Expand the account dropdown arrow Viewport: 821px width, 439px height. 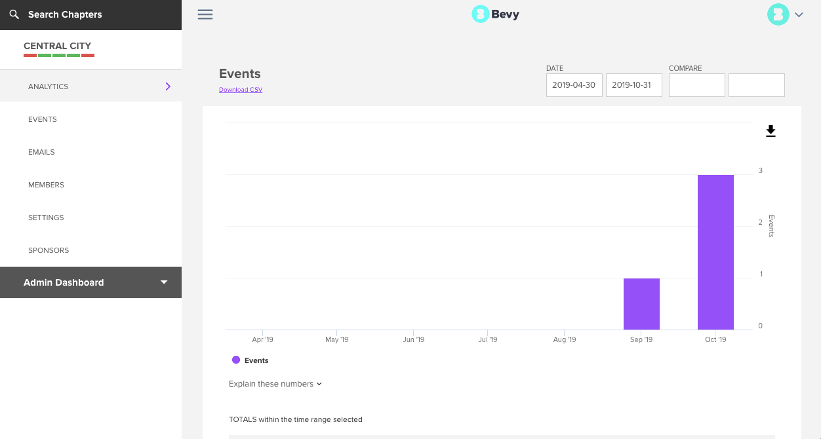pos(799,15)
